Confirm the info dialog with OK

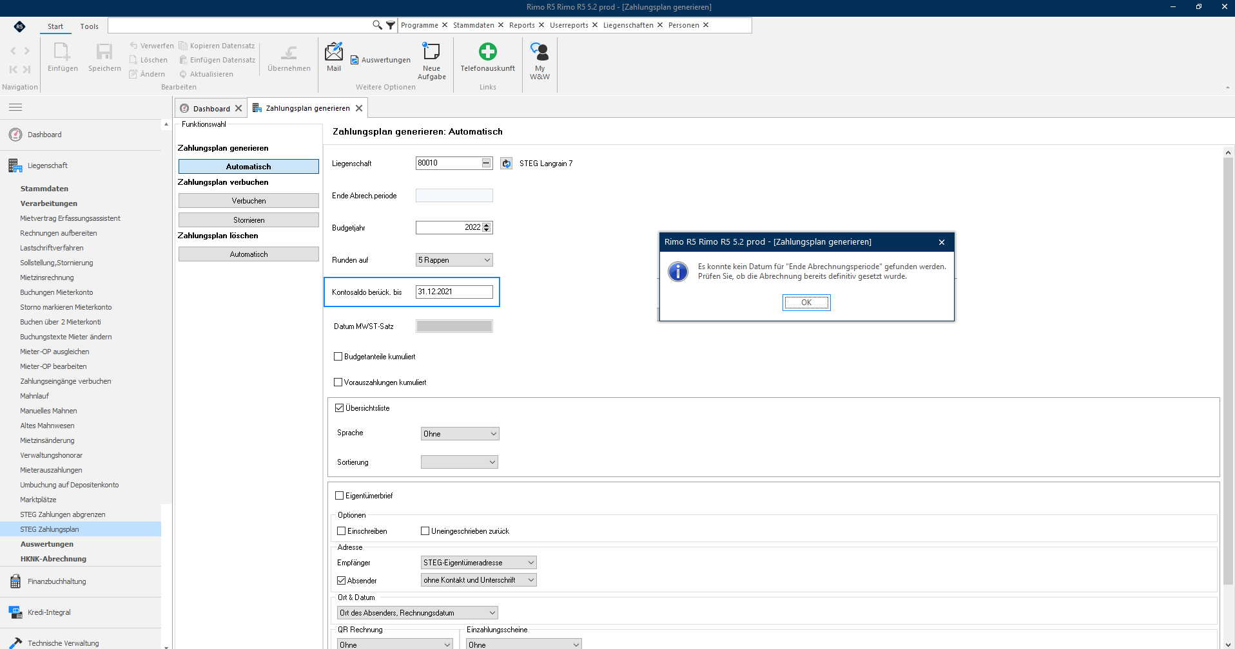(x=806, y=303)
